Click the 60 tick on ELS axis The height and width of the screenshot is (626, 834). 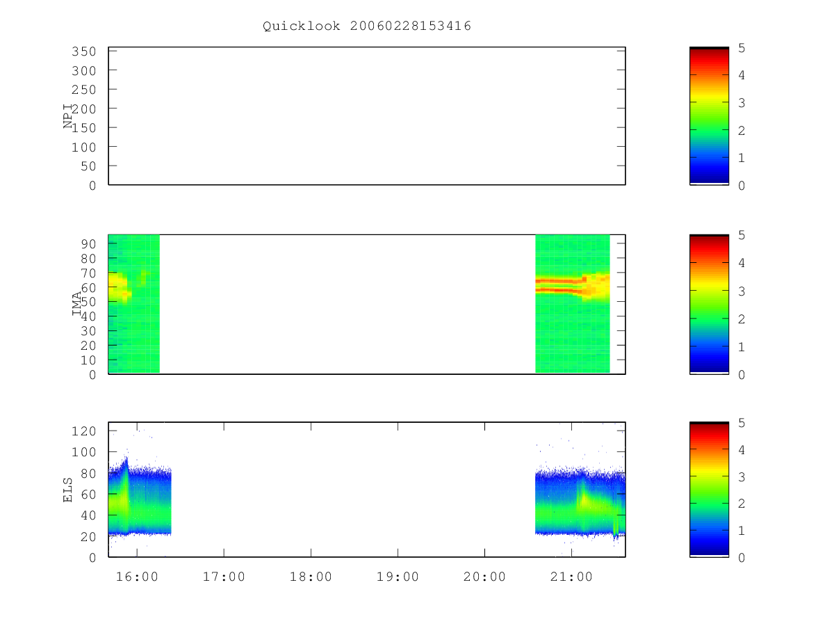(x=88, y=495)
